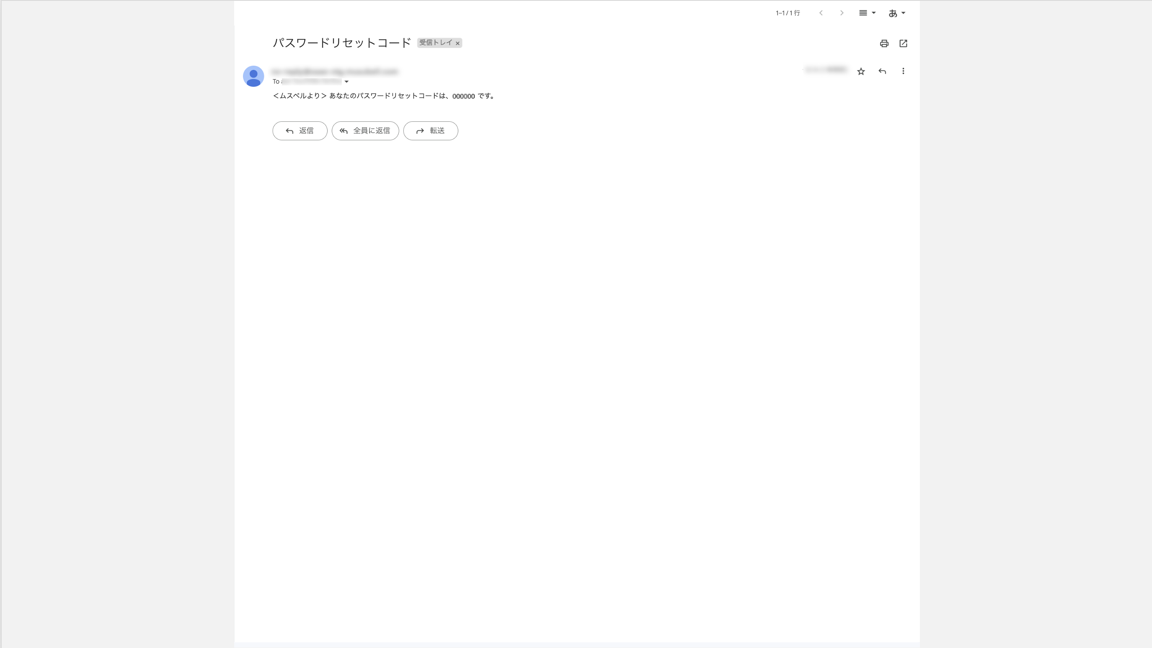
Task: Click the sender avatar icon
Action: tap(253, 77)
